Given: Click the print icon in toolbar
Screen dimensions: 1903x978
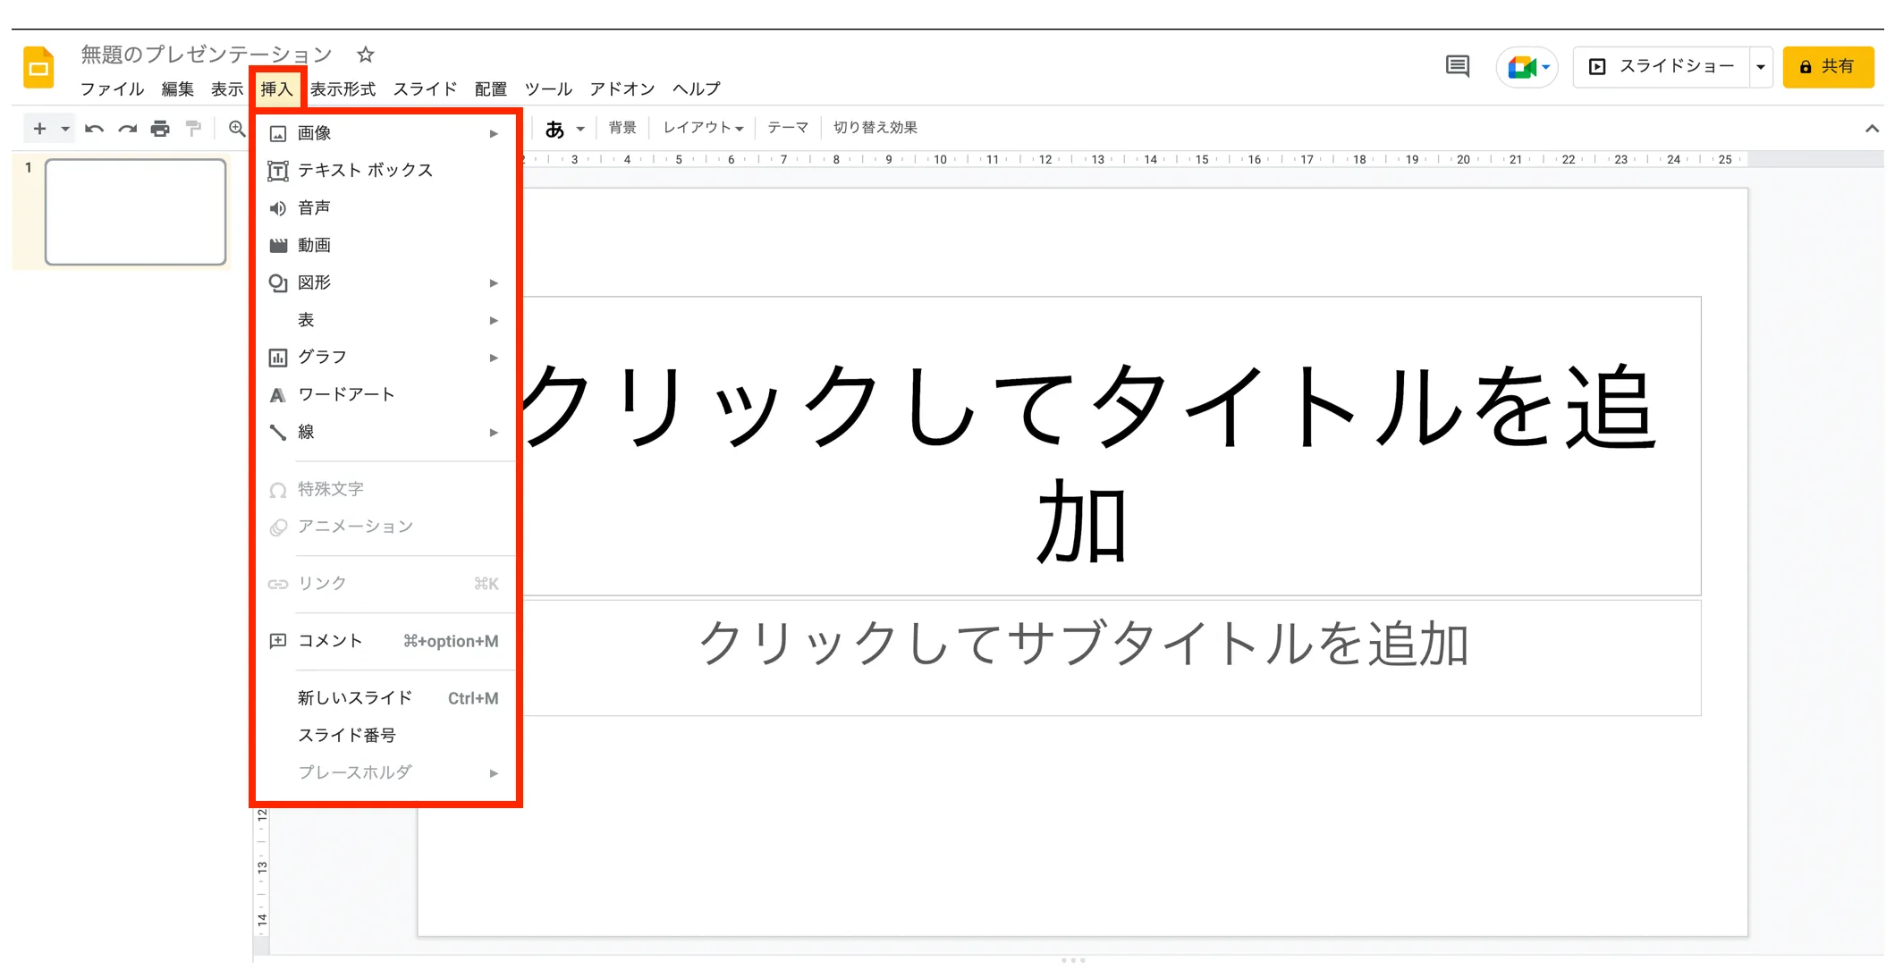Looking at the screenshot, I should [x=160, y=129].
